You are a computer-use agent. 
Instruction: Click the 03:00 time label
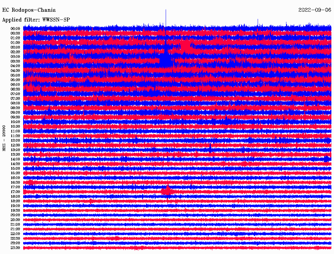click(x=15, y=57)
